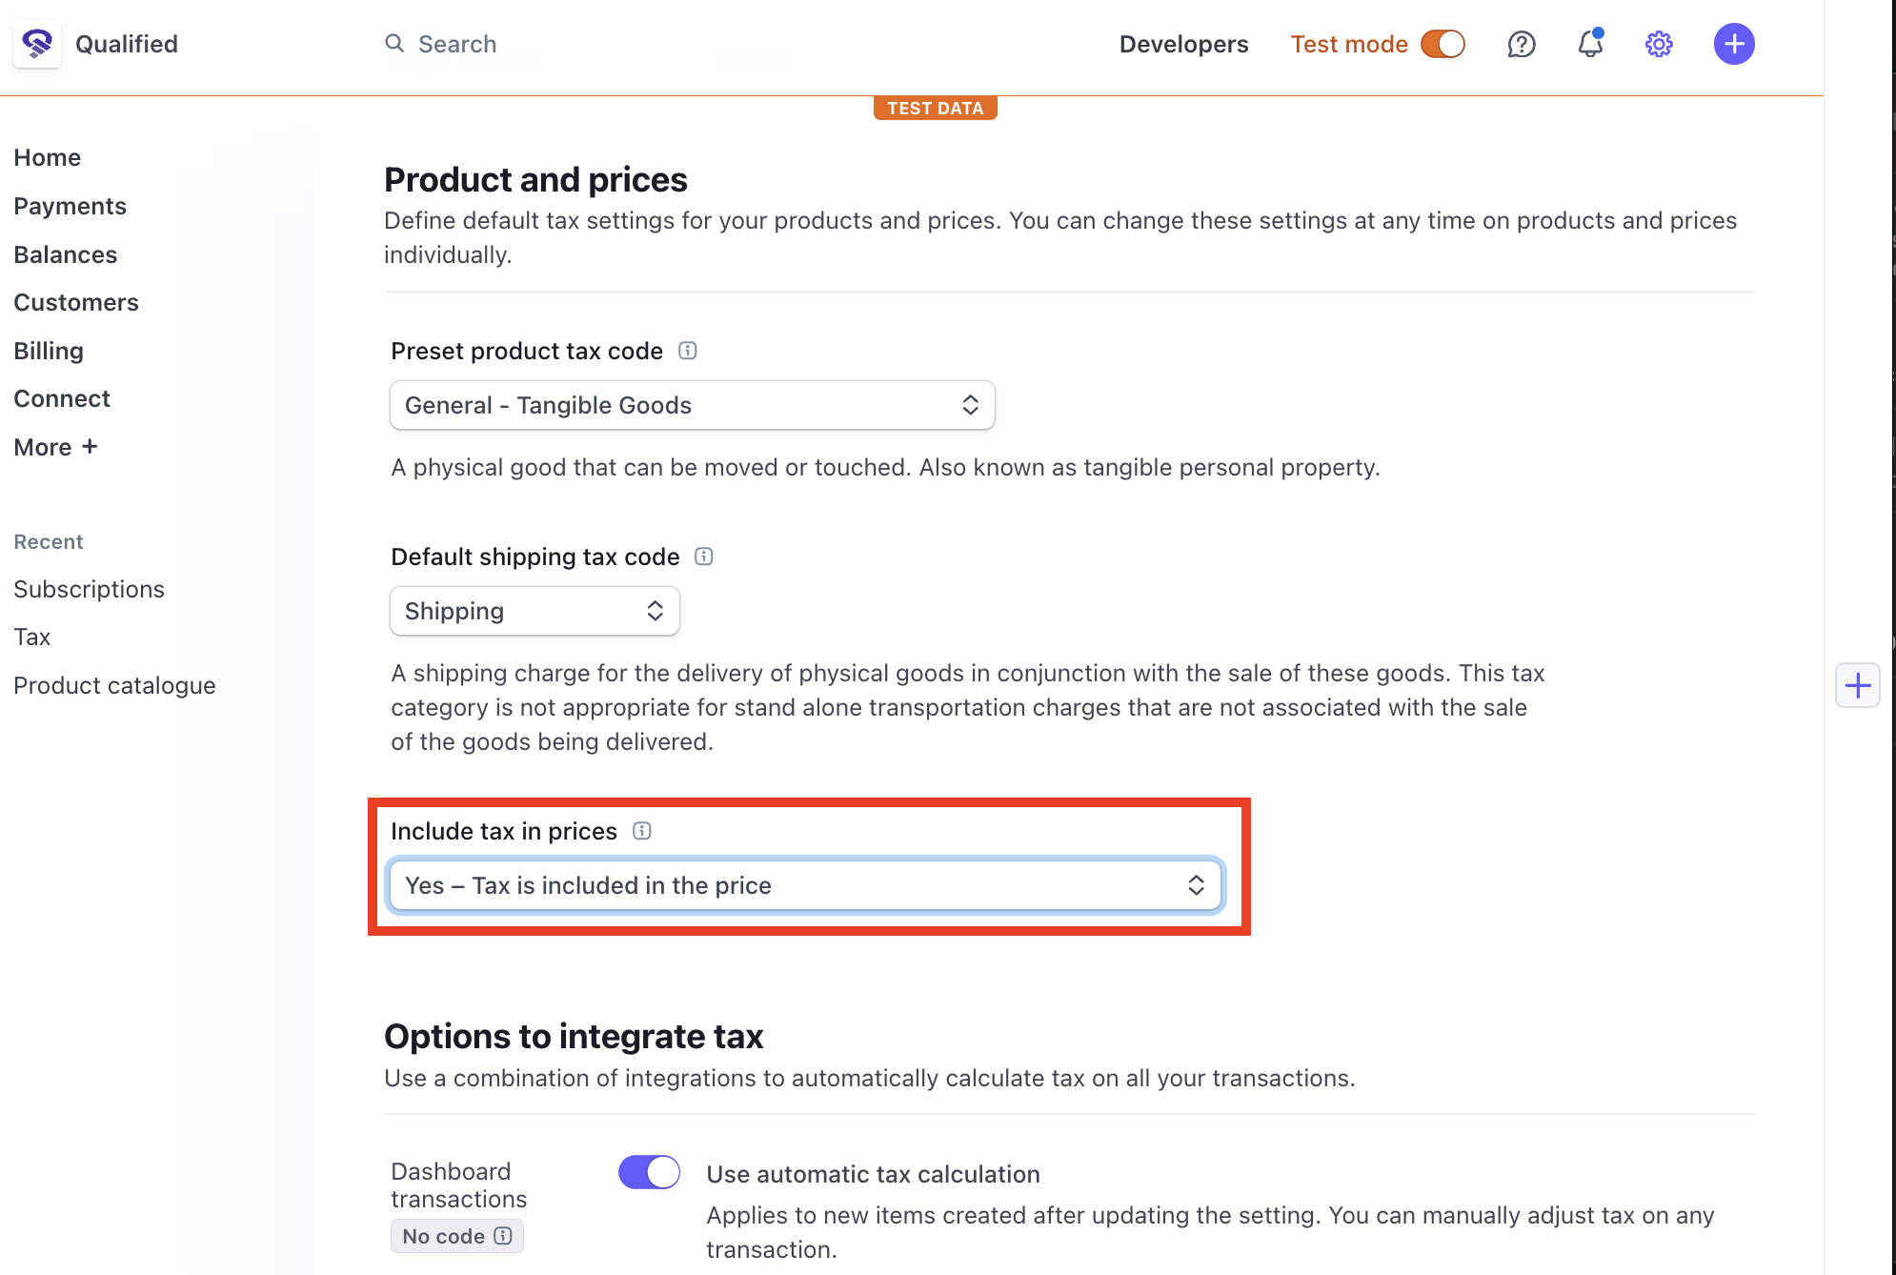
Task: Show info for Default shipping tax code
Action: pyautogui.click(x=704, y=557)
